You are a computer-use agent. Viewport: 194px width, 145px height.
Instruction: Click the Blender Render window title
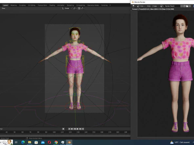pos(140,2)
